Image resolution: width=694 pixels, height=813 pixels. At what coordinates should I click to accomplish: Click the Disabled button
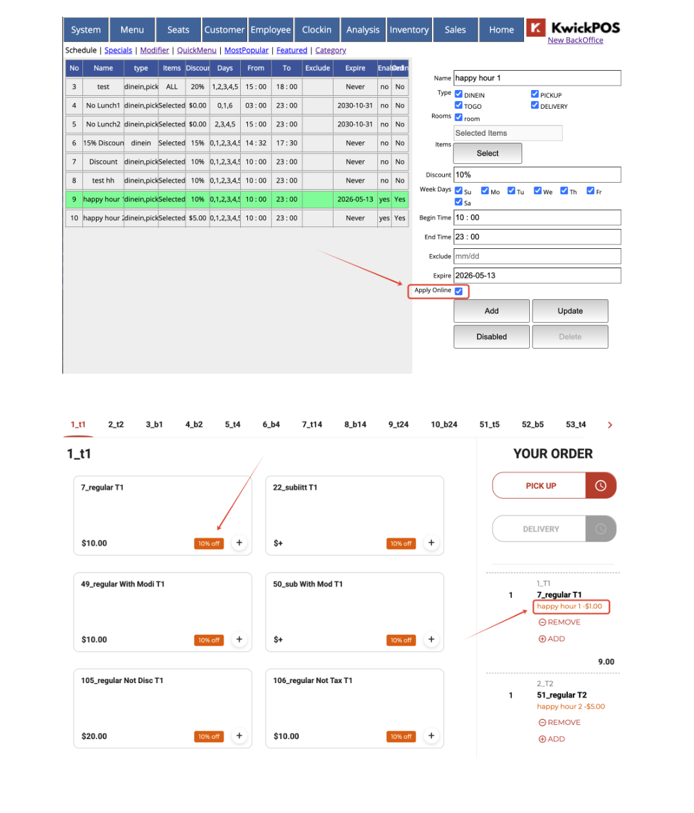coord(492,336)
